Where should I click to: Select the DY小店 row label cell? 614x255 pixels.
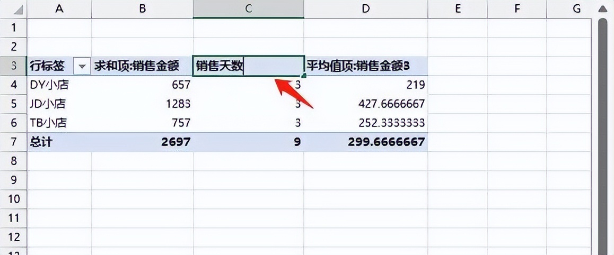(x=59, y=85)
